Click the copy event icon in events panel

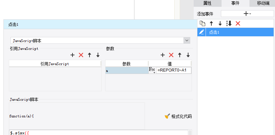click(x=203, y=24)
